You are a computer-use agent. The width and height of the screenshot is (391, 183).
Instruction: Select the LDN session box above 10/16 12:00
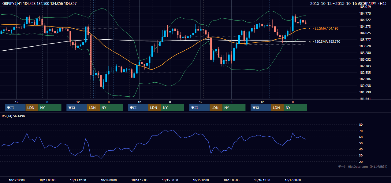[x=277, y=108]
